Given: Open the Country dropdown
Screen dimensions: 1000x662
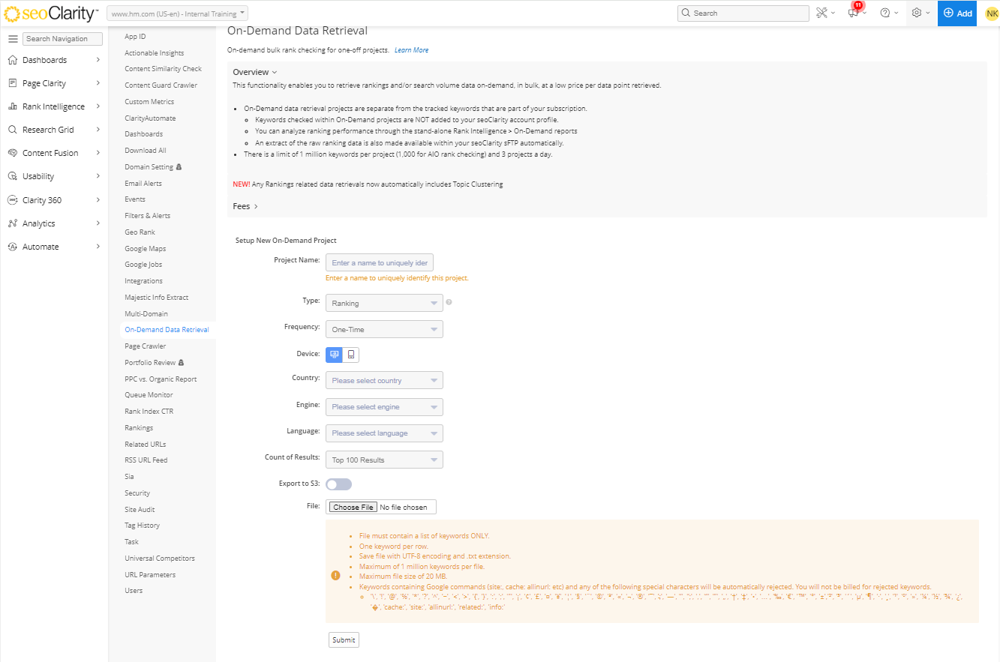Looking at the screenshot, I should coord(384,381).
